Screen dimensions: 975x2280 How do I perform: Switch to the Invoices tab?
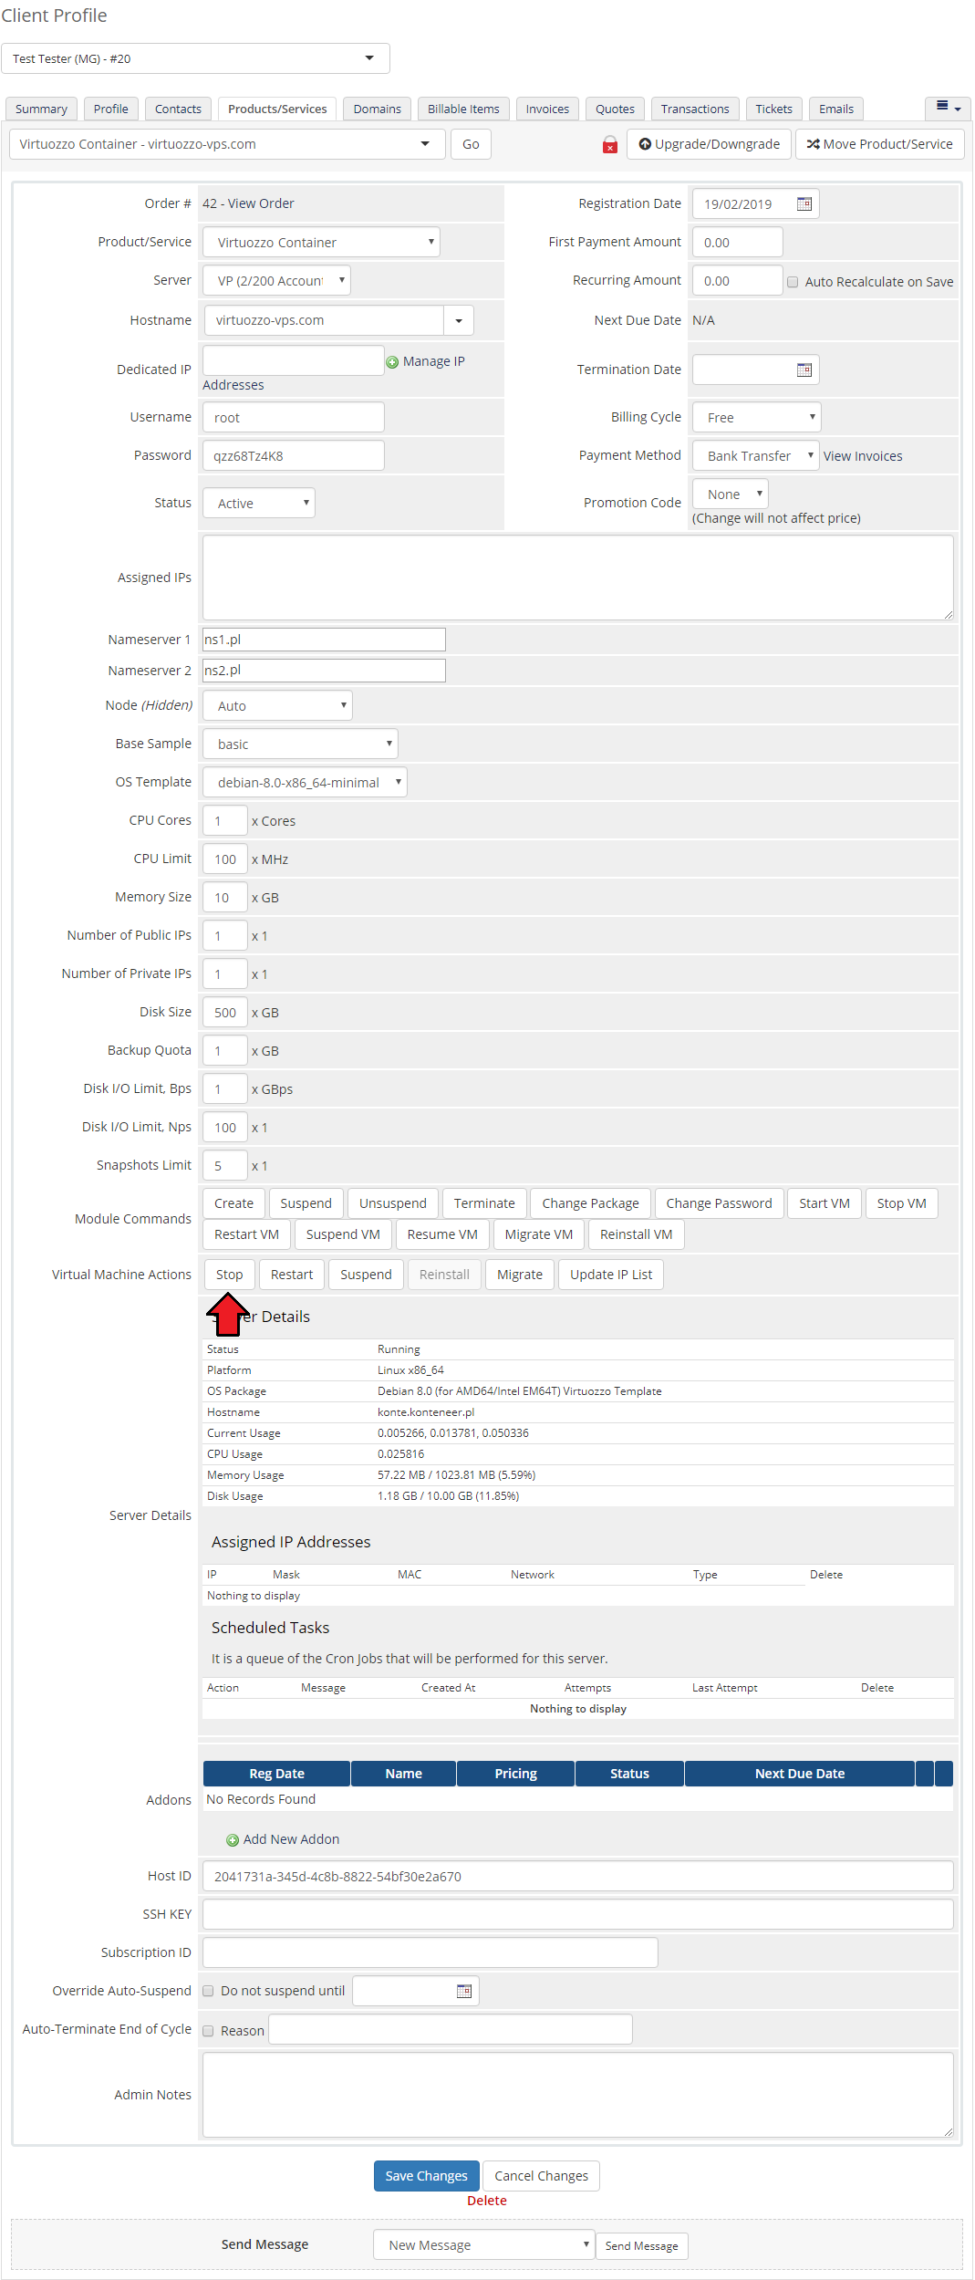547,109
